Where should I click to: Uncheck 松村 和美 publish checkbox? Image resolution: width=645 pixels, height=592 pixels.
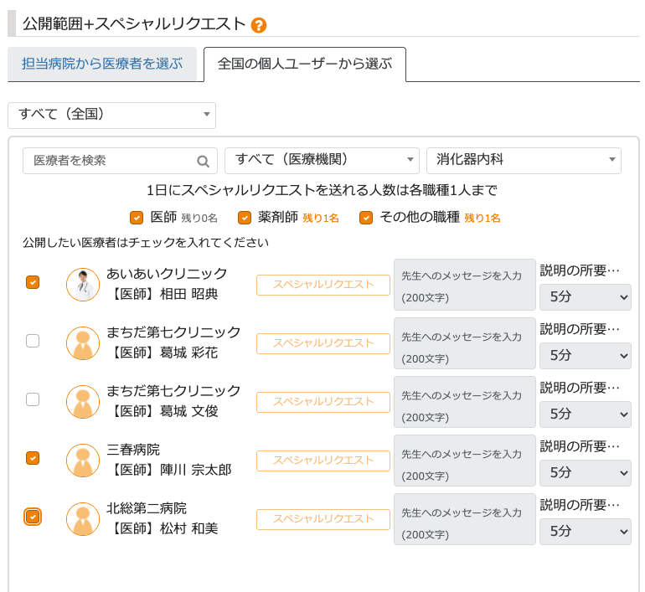coord(33,517)
